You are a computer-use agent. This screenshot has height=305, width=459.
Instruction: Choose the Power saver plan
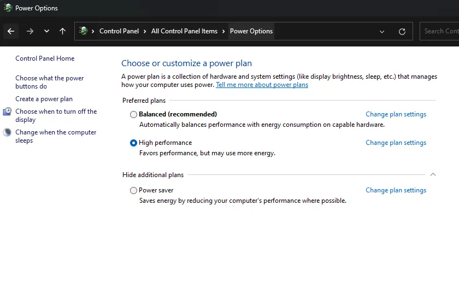[x=134, y=190]
